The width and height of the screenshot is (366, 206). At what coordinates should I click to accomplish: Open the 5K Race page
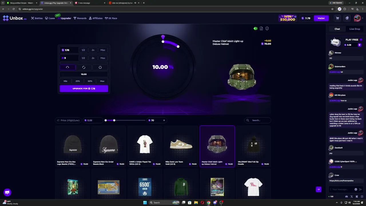pyautogui.click(x=111, y=18)
